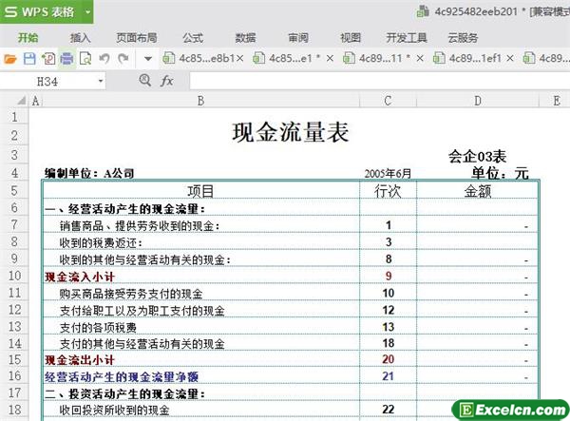Click the Name Box showing H34

[x=59, y=82]
